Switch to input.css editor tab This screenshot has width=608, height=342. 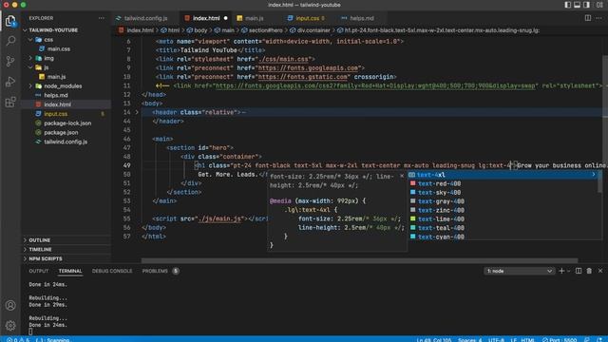pyautogui.click(x=308, y=18)
